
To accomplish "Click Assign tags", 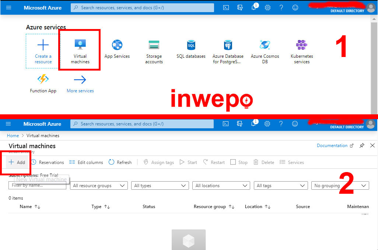I will [159, 162].
